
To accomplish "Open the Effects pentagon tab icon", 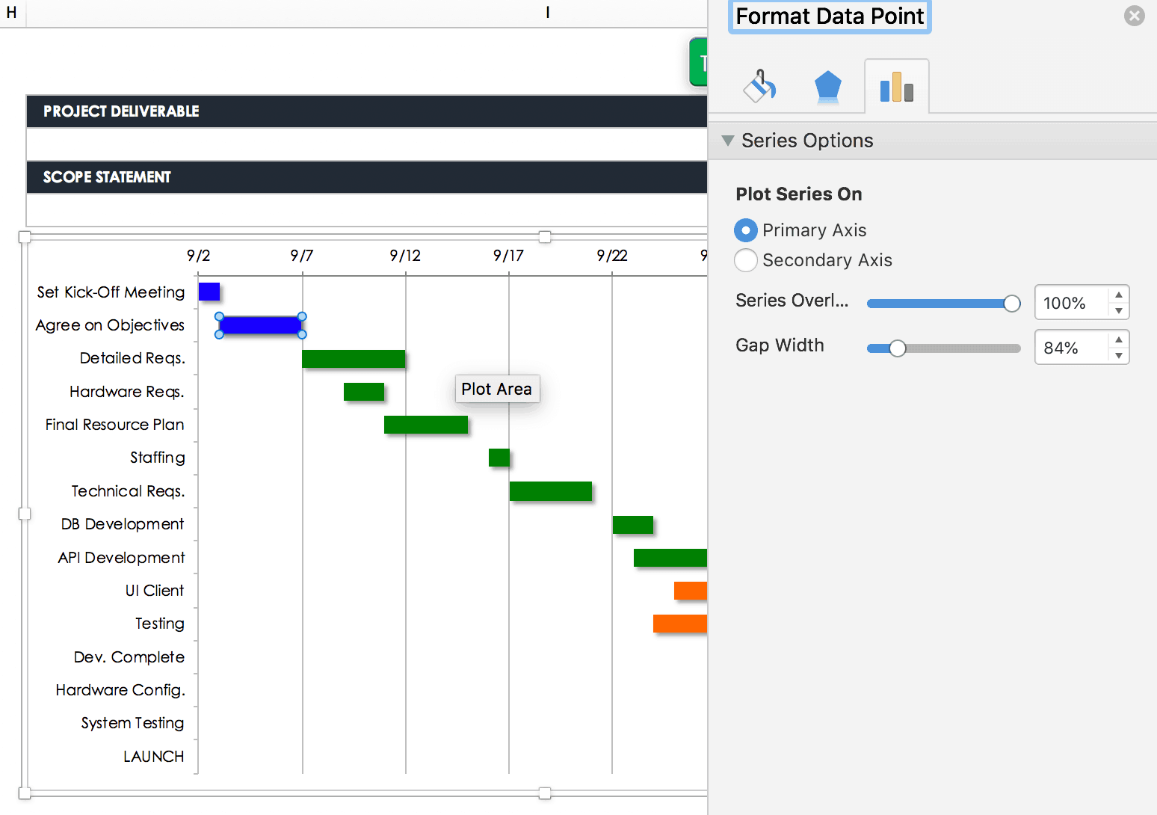I will [827, 85].
